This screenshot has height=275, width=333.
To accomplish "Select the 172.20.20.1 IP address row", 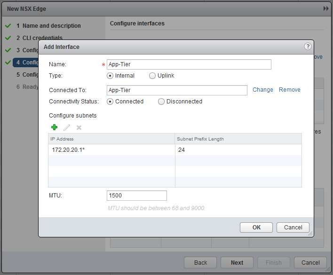I will pos(111,150).
